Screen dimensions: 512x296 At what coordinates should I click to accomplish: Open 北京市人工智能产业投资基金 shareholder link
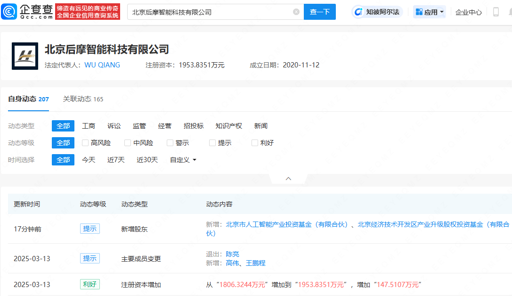(287, 224)
